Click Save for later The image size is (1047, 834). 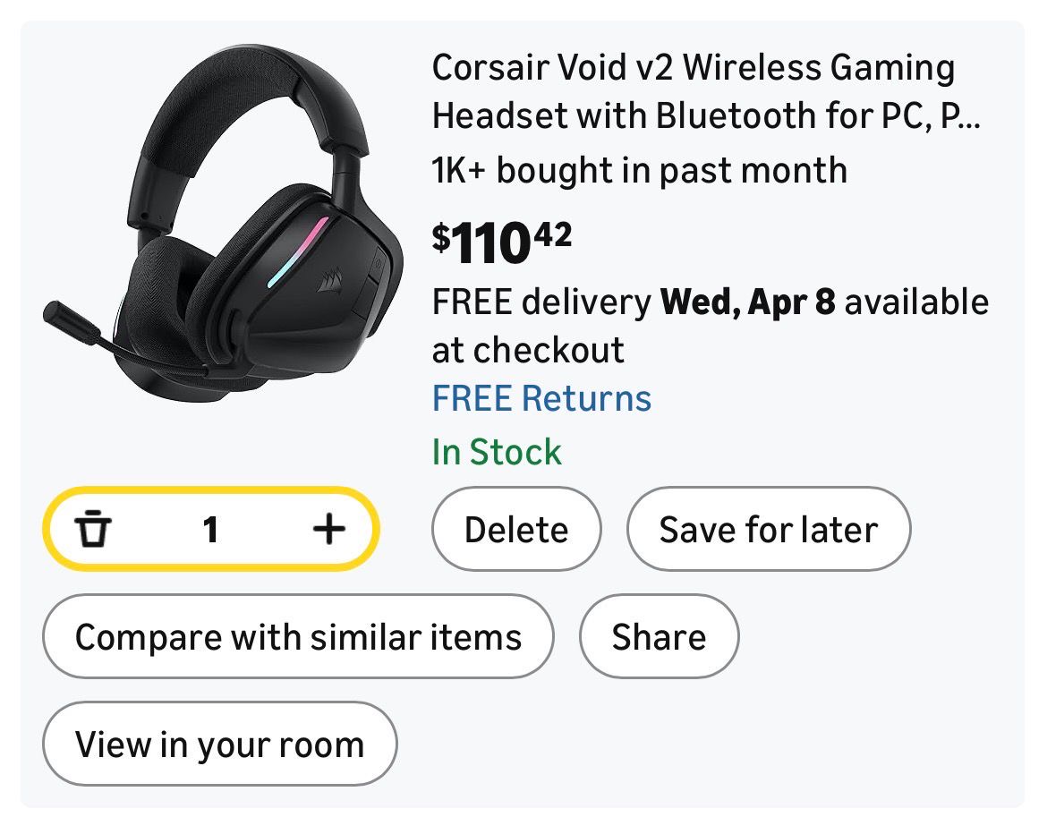click(768, 530)
